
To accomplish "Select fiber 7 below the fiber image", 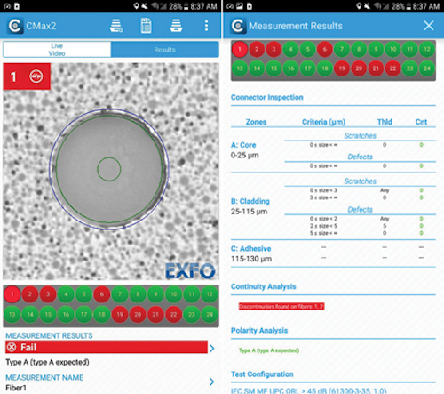I will point(120,294).
